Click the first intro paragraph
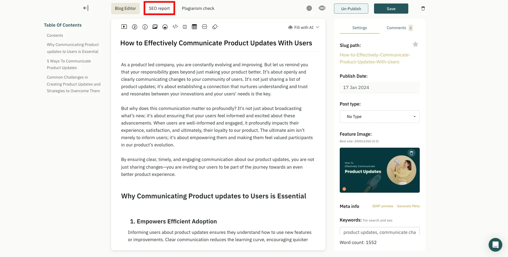The height and width of the screenshot is (257, 508). 215,79
